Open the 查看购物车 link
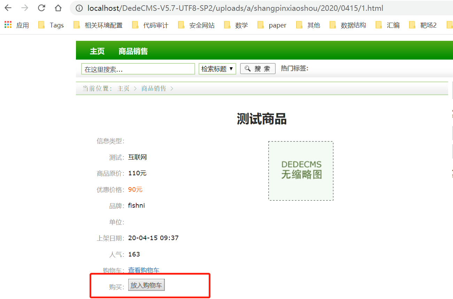The height and width of the screenshot is (299, 453). coord(144,270)
